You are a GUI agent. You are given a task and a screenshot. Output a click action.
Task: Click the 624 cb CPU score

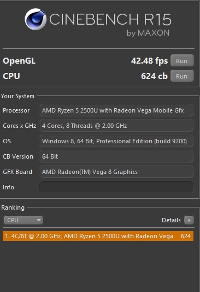point(154,76)
